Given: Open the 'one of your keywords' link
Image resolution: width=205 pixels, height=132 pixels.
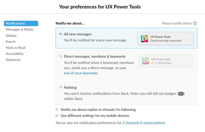Looking at the screenshot, I should (81, 73).
